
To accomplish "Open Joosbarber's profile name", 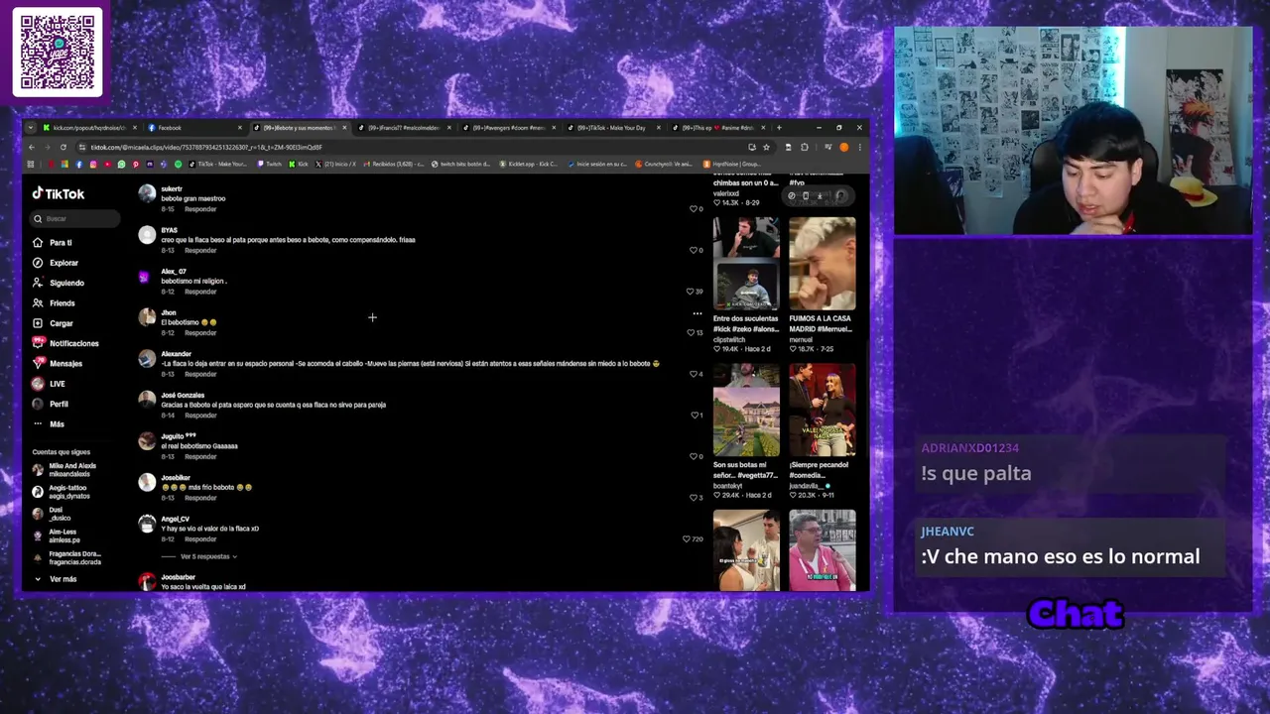I will tap(179, 577).
